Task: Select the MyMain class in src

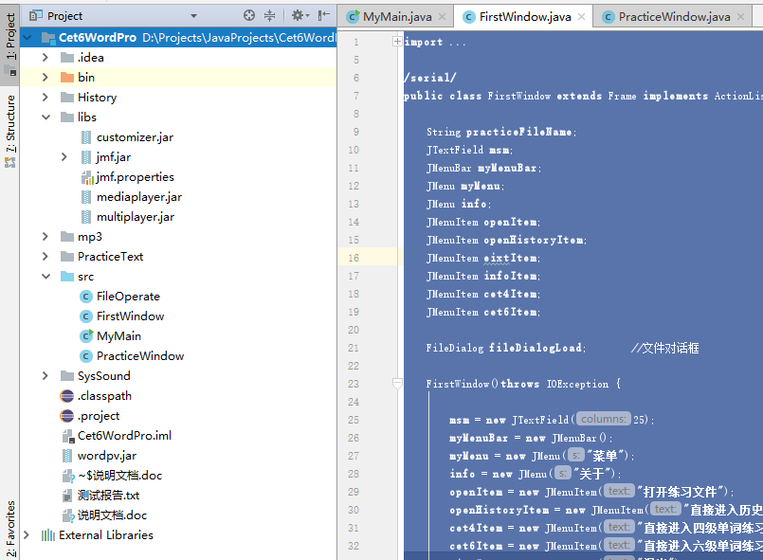Action: coord(118,336)
